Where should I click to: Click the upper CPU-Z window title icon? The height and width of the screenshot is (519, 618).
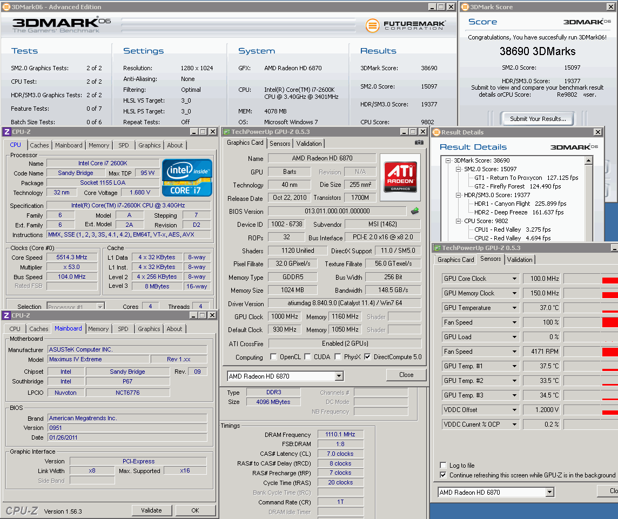6,132
